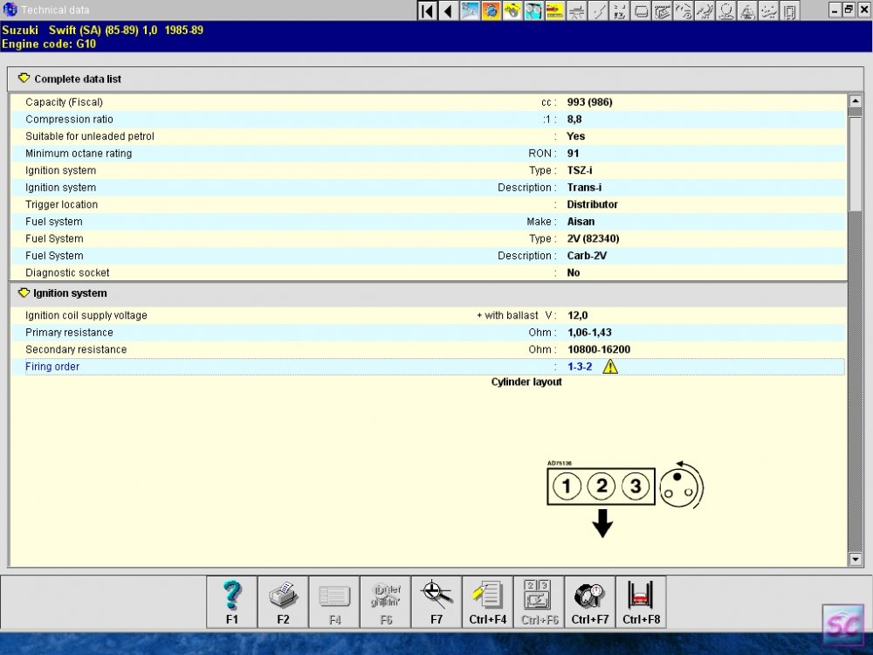Screen dimensions: 873x655
Task: Select the Ignition coil supply voltage row
Action: 428,315
